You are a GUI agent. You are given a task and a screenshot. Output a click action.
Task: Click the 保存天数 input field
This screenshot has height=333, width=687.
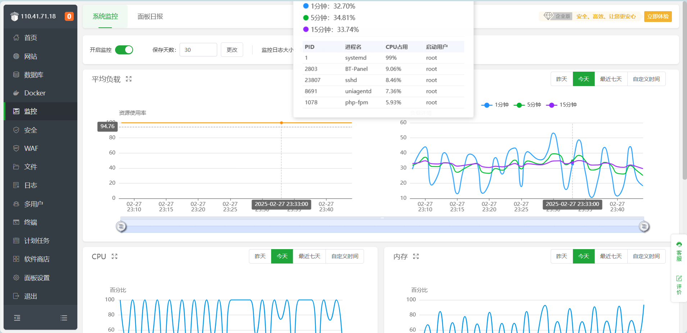coord(198,50)
